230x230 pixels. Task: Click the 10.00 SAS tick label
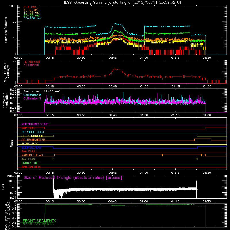(x=12, y=181)
